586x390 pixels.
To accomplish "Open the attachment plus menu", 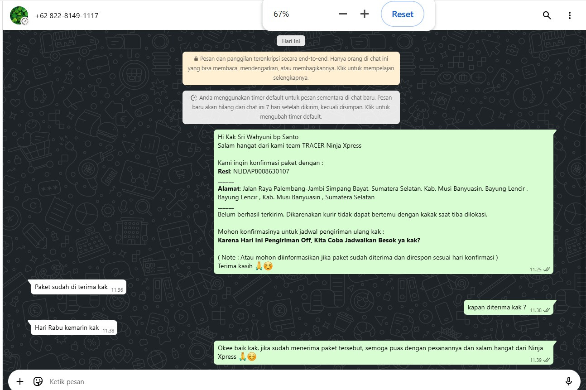I will [x=19, y=381].
